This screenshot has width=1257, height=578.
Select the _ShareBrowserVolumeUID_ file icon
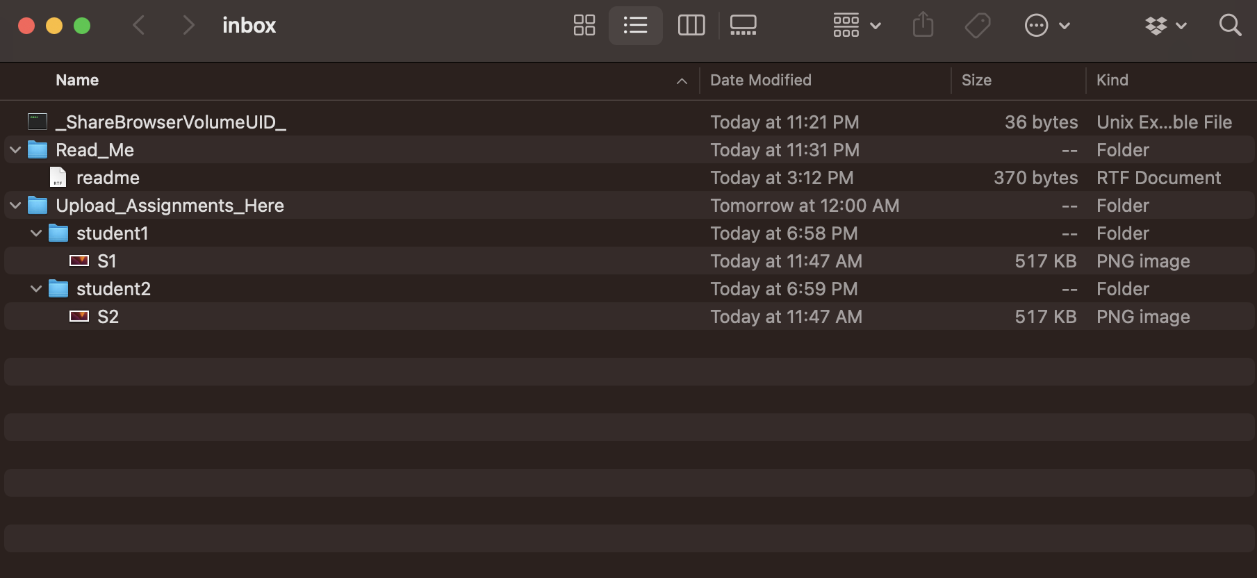point(38,122)
